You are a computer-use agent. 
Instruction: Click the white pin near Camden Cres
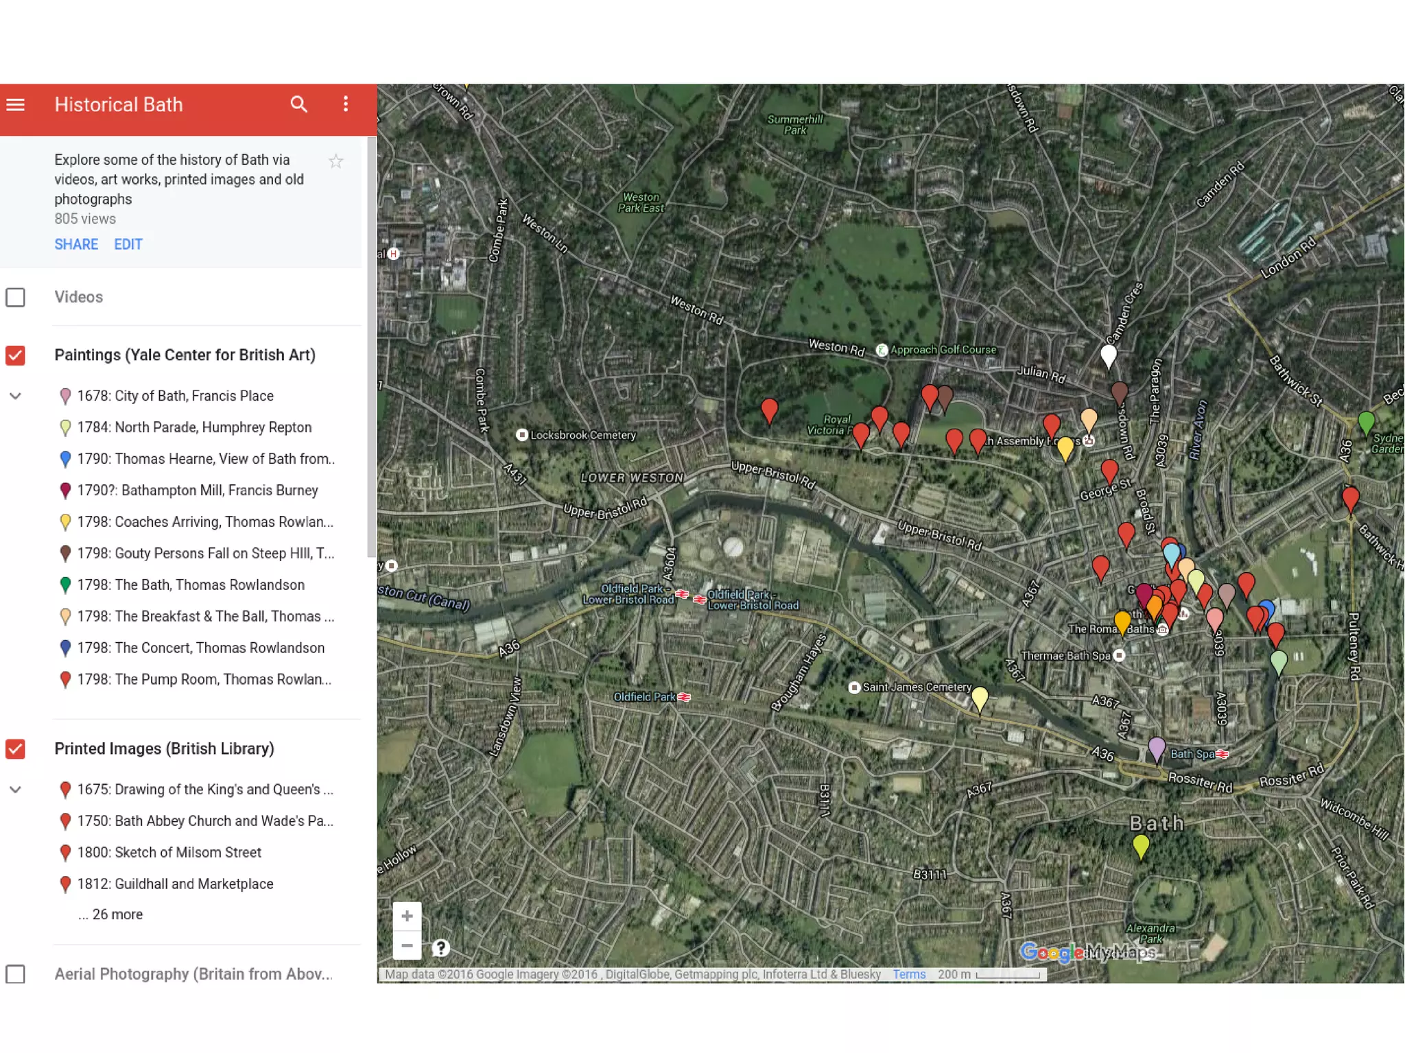point(1108,355)
